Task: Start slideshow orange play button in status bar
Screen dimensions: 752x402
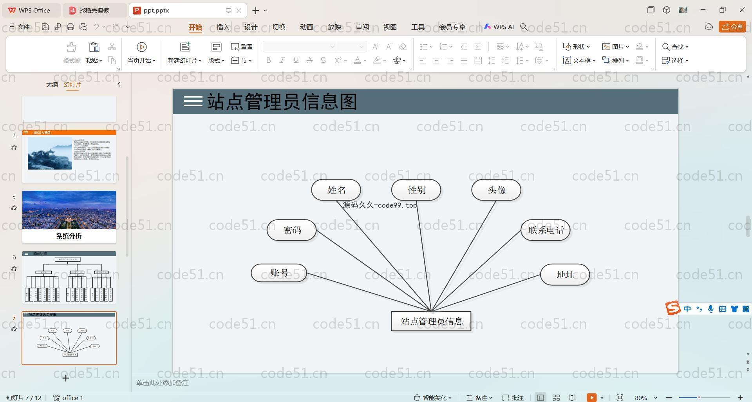Action: [591, 398]
